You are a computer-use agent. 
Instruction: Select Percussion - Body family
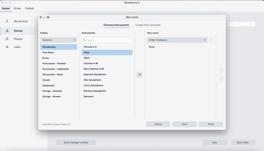point(59,74)
